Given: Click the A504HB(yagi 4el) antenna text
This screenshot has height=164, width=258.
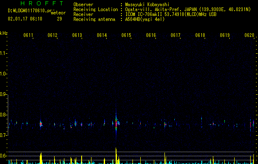Looking at the screenshot, I should 145,19.
